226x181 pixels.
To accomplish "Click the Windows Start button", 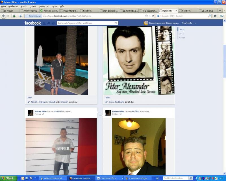I will click(9, 178).
